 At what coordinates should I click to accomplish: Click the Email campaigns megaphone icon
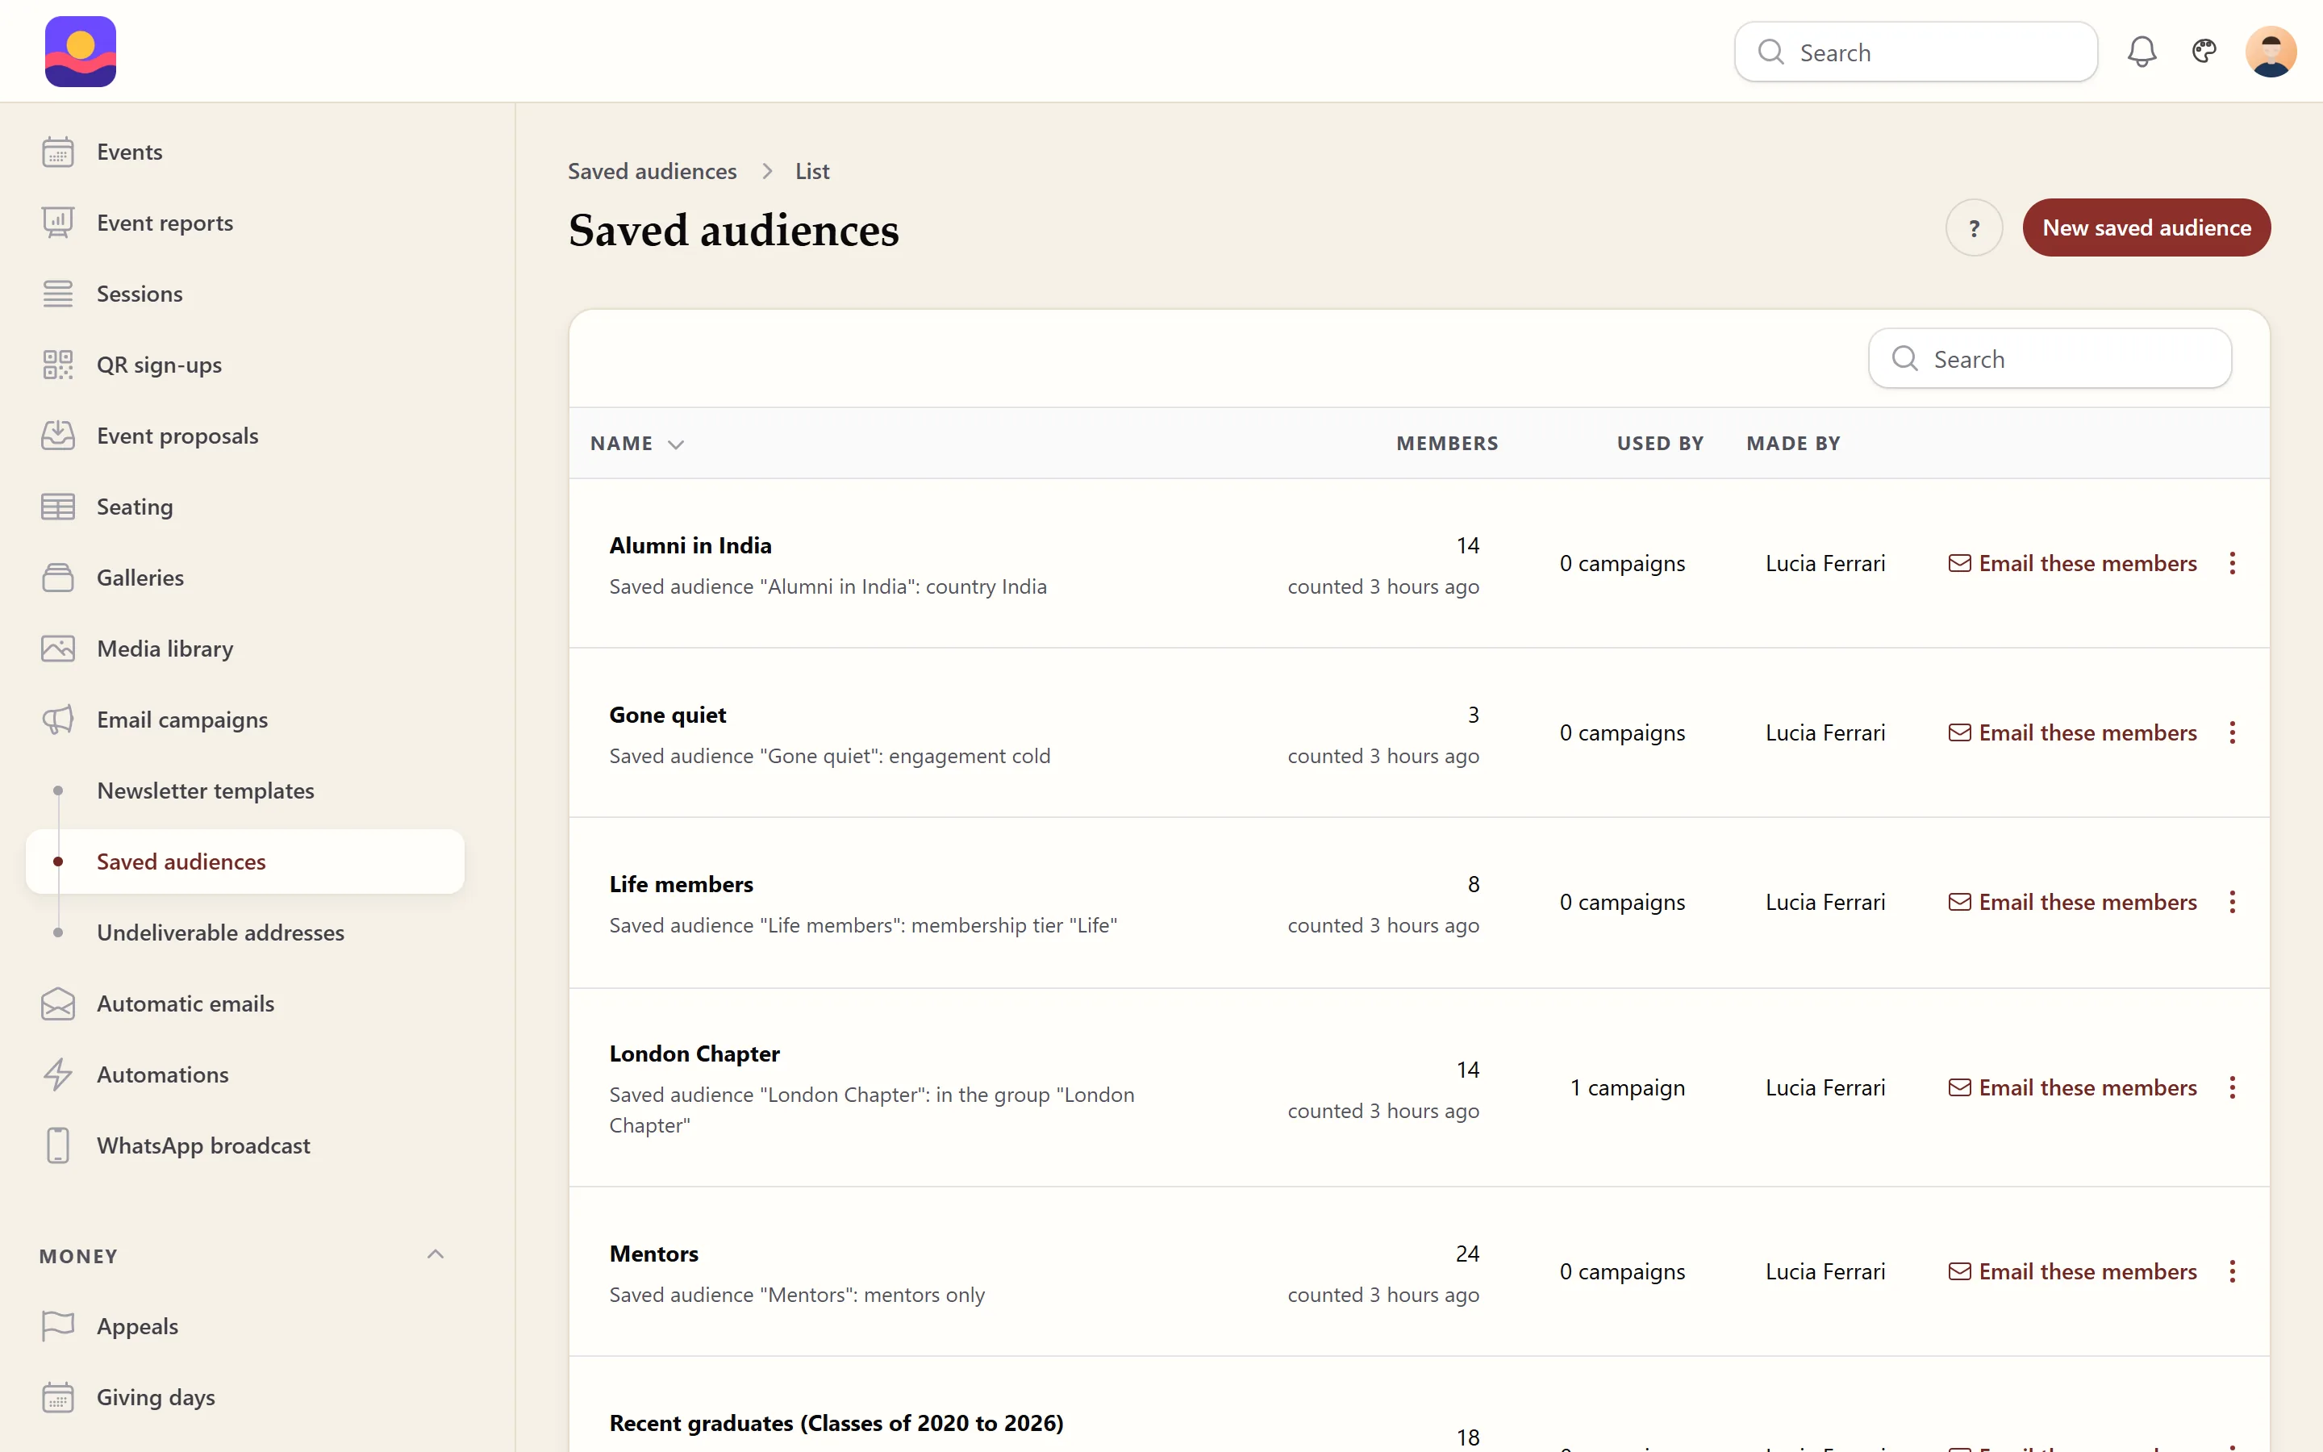[57, 720]
